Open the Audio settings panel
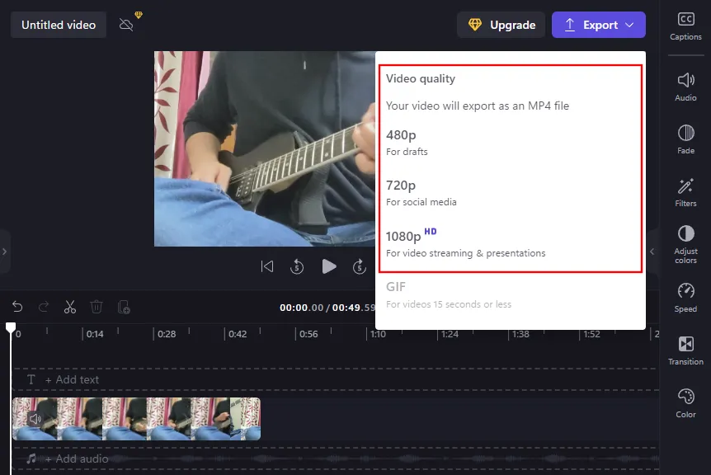The width and height of the screenshot is (711, 475). coord(685,87)
